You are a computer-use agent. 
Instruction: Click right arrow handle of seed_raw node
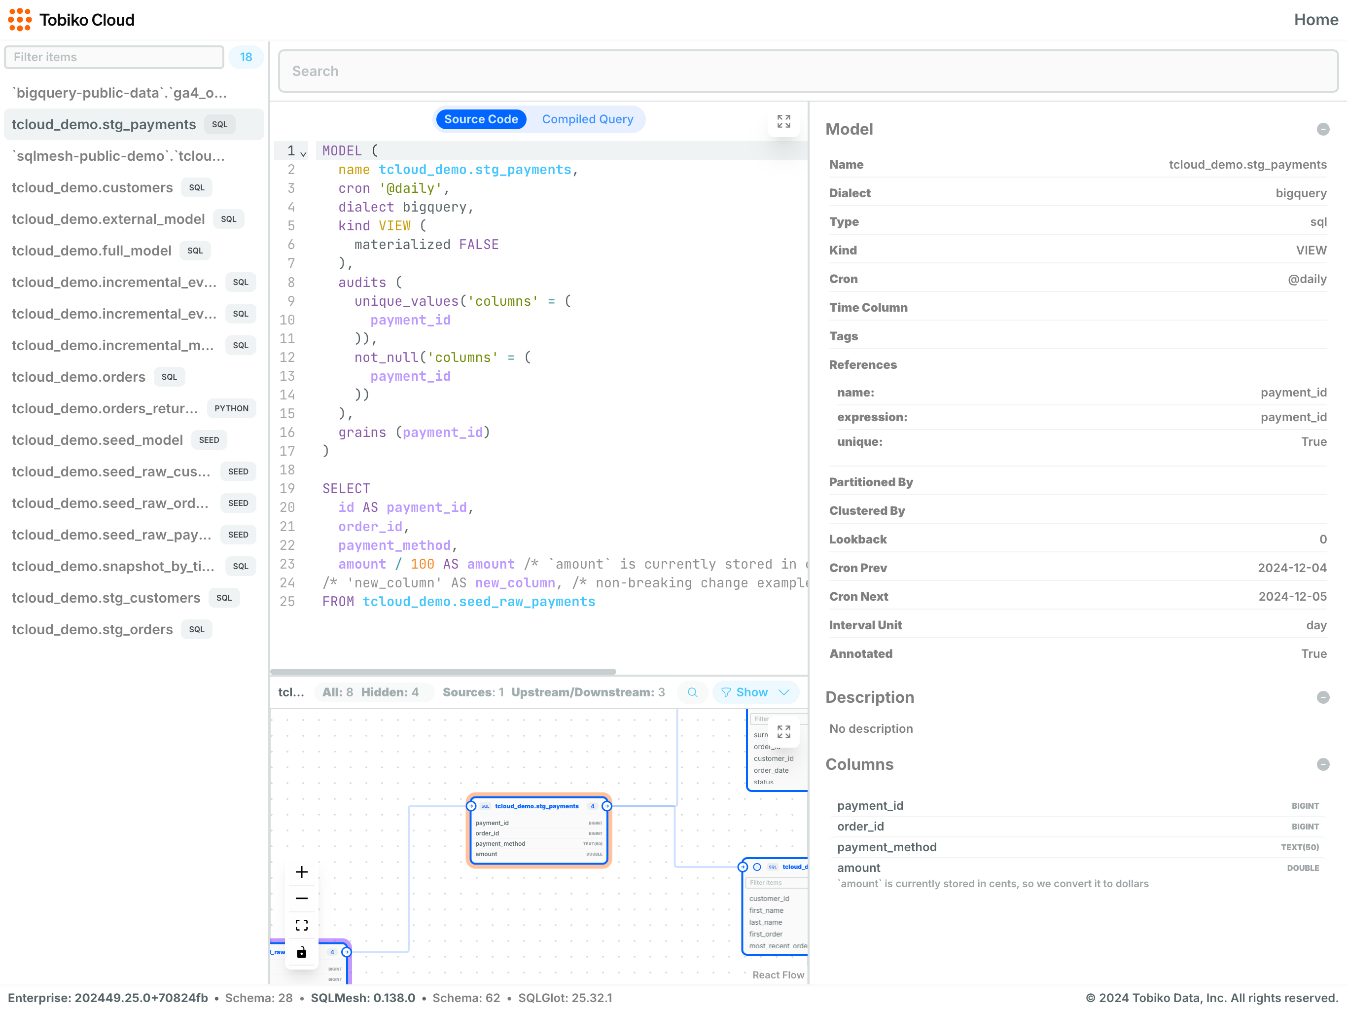click(x=347, y=951)
